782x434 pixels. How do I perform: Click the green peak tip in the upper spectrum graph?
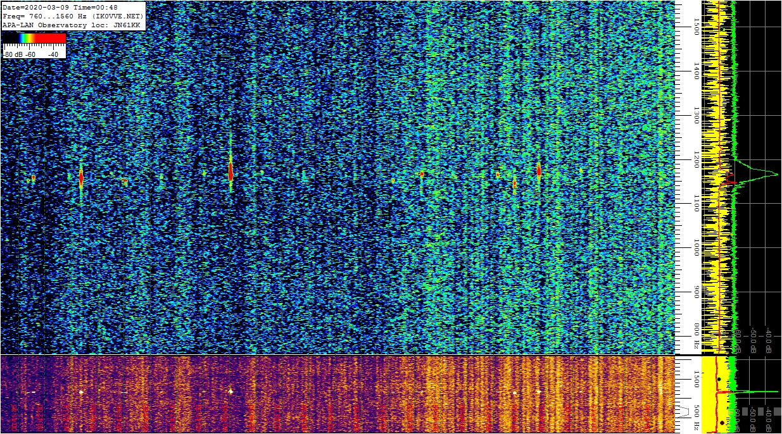pyautogui.click(x=776, y=174)
